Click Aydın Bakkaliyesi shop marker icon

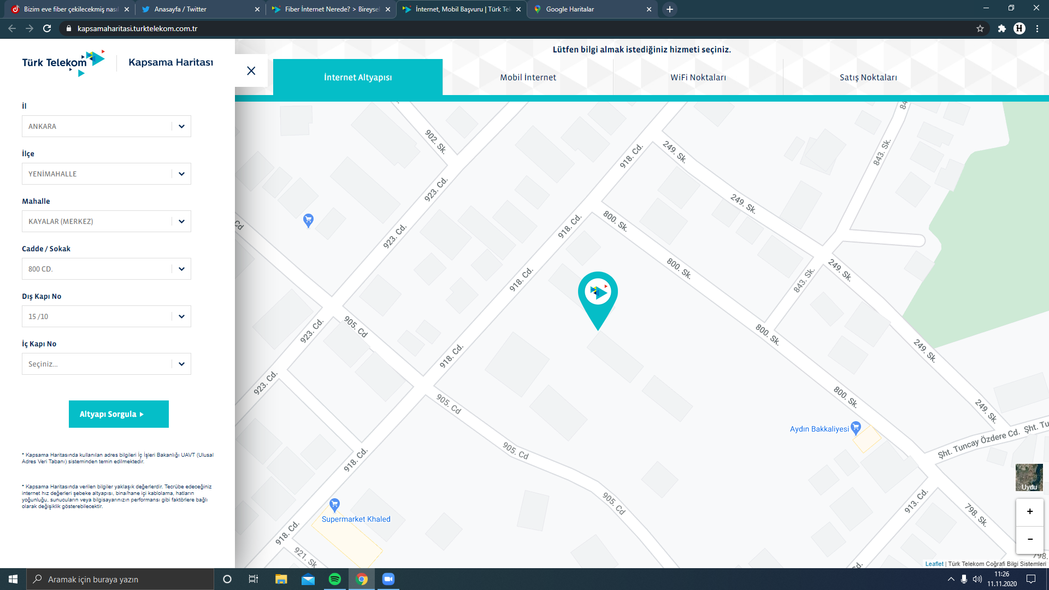856,428
